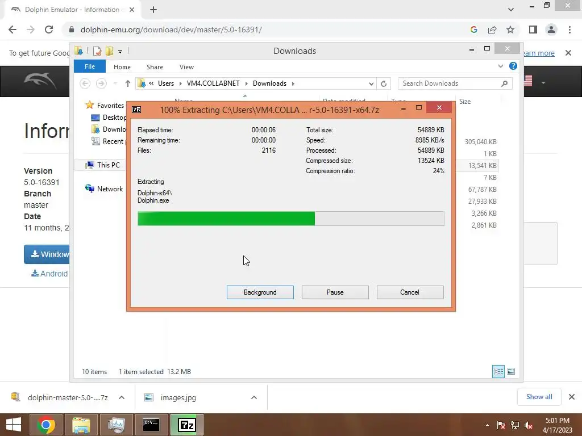Select Network in navigation pane
Image resolution: width=582 pixels, height=436 pixels.
(x=104, y=188)
